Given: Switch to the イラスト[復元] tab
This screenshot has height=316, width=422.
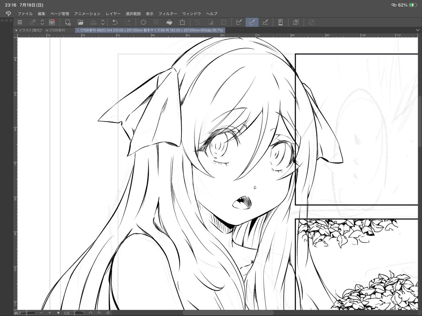Looking at the screenshot, I should tap(28, 31).
